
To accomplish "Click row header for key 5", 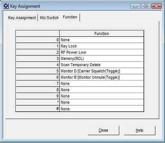I will (x=37, y=71).
